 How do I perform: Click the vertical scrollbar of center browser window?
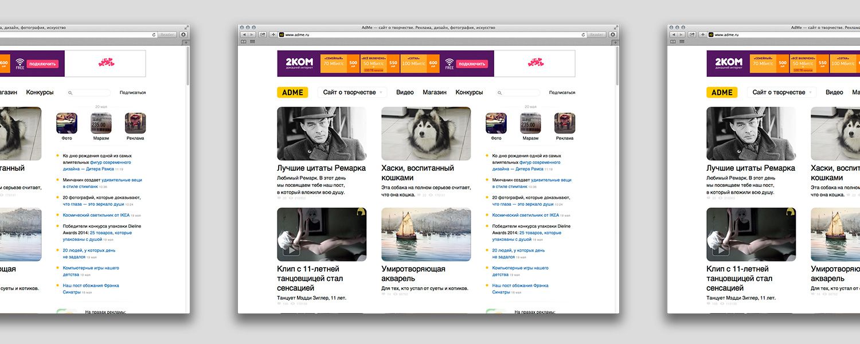[x=617, y=172]
